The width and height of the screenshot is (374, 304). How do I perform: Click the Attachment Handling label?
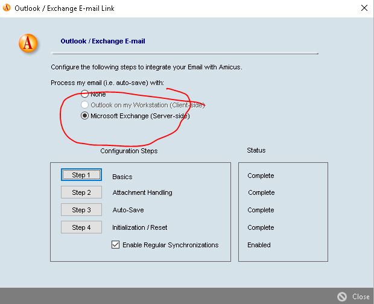click(x=142, y=192)
